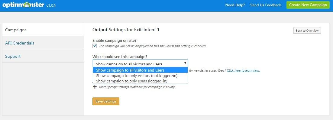Click the v1.3.5 version label
This screenshot has width=333, height=120.
(x=51, y=6)
